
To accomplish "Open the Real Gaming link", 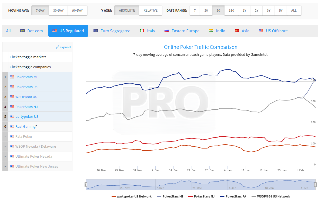I will tap(25, 127).
